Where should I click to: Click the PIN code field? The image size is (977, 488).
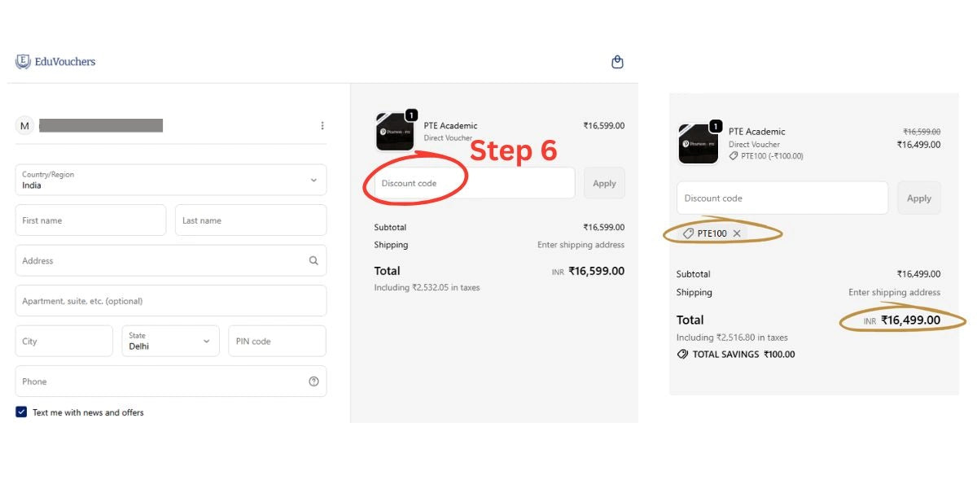[277, 341]
